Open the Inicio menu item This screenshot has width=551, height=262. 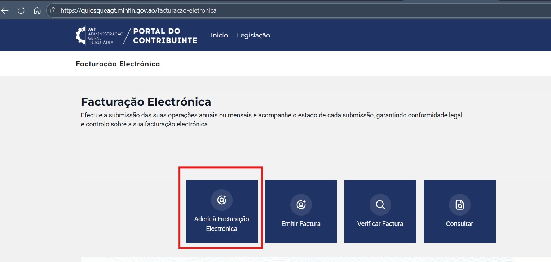[x=219, y=35]
